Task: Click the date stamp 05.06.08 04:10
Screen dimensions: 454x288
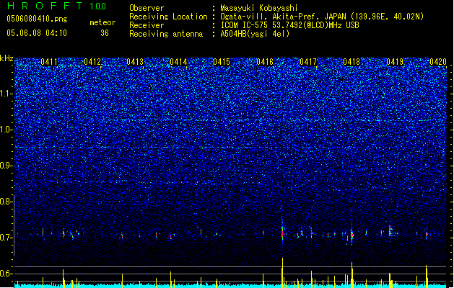Action: 37,33
